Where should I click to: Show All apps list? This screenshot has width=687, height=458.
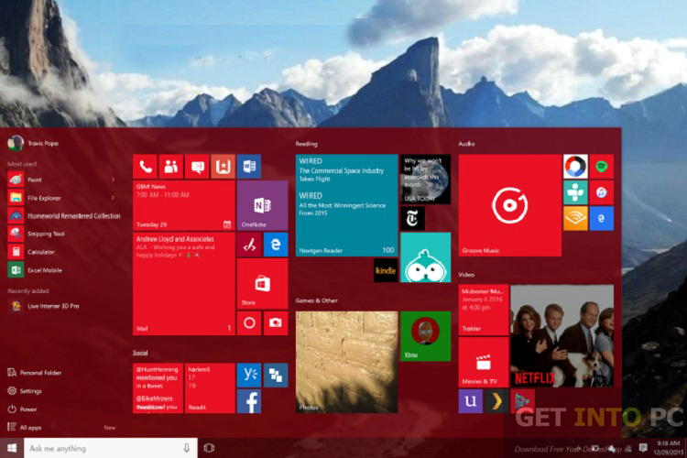[x=25, y=428]
